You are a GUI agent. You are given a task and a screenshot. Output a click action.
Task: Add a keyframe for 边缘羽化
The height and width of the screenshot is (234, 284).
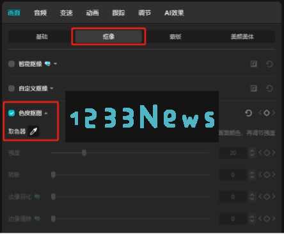click(267, 197)
